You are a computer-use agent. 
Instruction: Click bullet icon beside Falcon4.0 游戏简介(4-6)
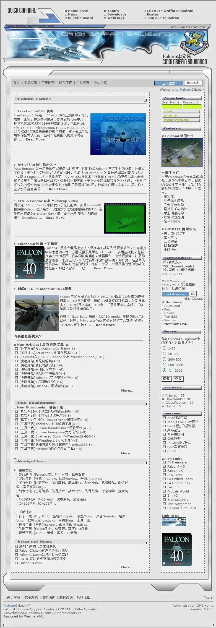point(16,386)
